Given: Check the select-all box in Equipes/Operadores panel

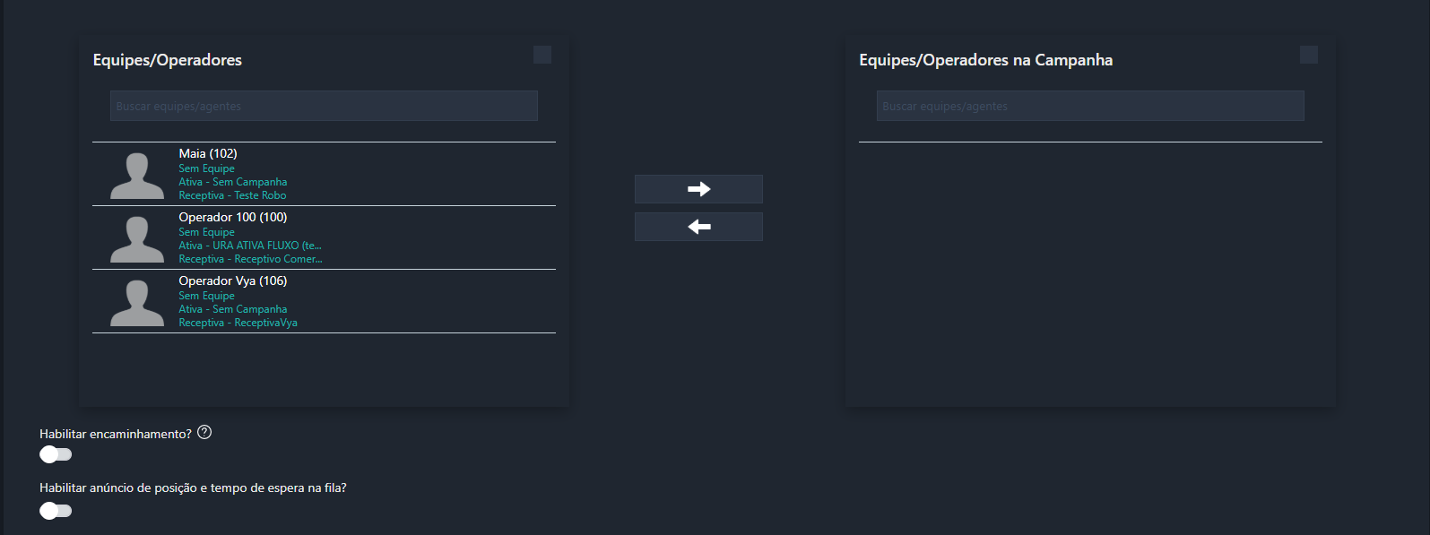Looking at the screenshot, I should pyautogui.click(x=542, y=55).
